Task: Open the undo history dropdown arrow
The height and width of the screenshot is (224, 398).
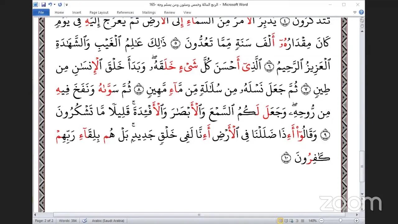Action: [x=54, y=5]
